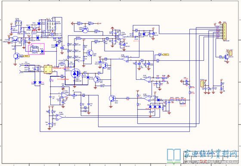
Task: Click the transistor beside small yellow connector
Action: coord(226,57)
